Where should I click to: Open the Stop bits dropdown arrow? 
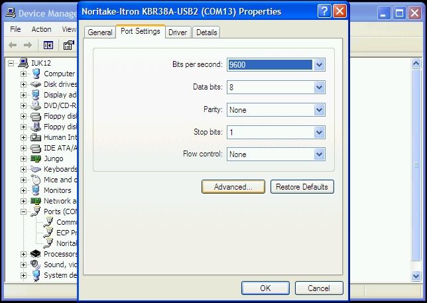[x=319, y=133]
